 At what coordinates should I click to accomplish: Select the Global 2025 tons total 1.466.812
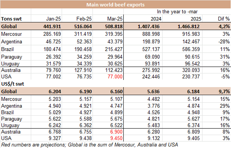tap(188, 27)
